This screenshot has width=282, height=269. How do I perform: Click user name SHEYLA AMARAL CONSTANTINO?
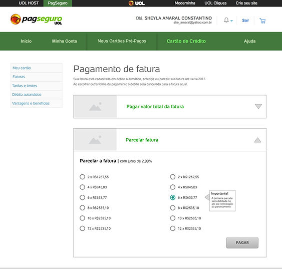178,18
